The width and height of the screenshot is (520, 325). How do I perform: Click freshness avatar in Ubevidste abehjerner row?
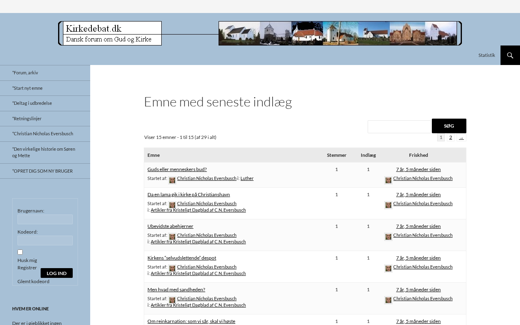[x=388, y=237]
